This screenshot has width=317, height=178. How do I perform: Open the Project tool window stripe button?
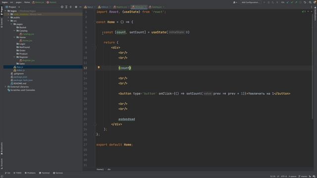1,10
